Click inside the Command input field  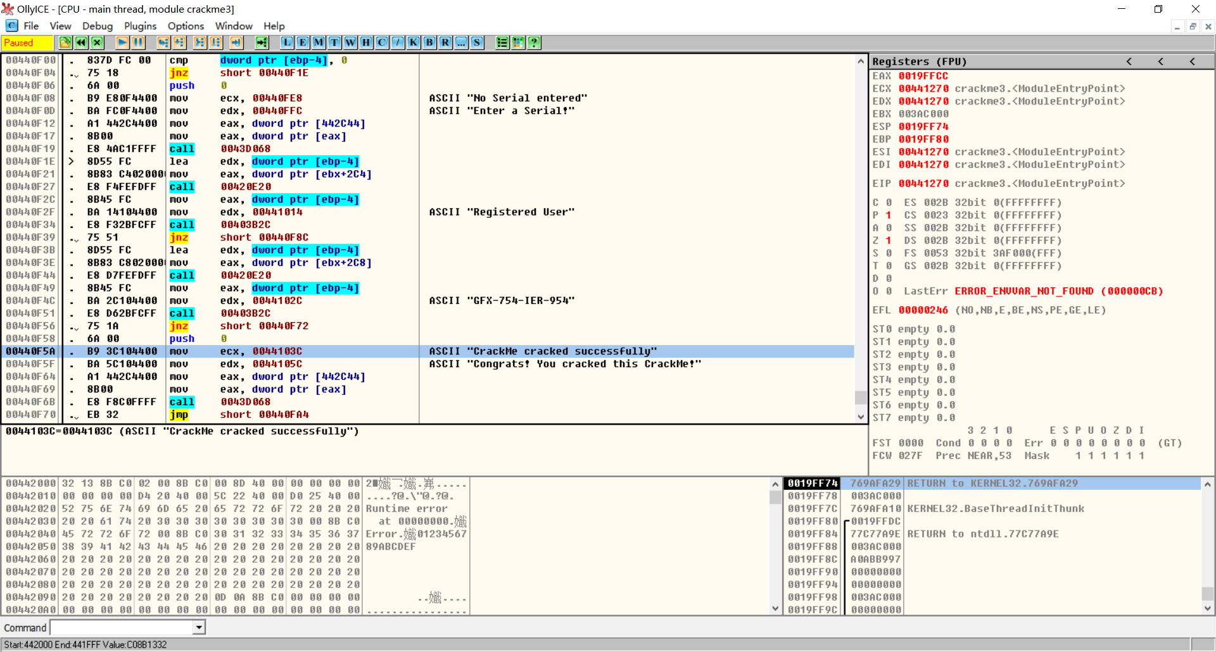pos(122,627)
